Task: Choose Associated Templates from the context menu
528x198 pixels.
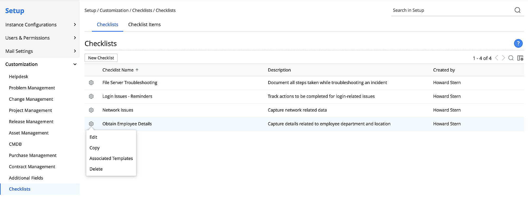Action: pyautogui.click(x=111, y=158)
